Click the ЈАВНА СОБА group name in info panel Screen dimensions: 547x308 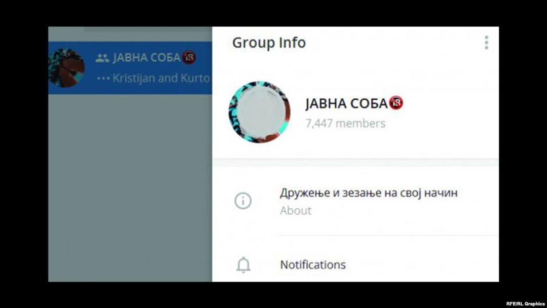tap(346, 103)
